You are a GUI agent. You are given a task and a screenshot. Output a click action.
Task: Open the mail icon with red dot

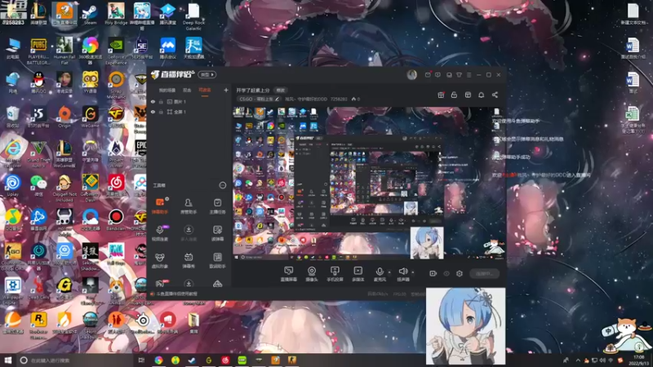tap(428, 75)
